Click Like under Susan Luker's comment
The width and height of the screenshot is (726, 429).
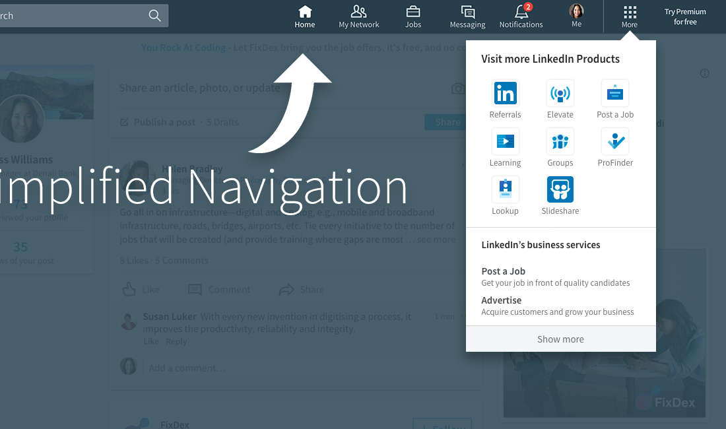coord(151,341)
